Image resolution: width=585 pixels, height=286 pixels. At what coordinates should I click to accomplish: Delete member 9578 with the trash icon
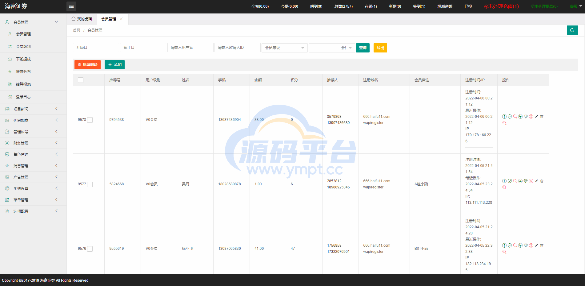[542, 117]
